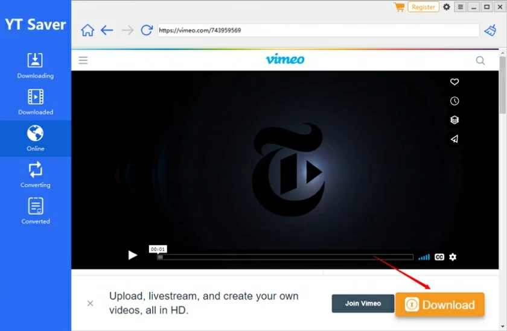Click the Join Vimeo button
The image size is (507, 331).
coord(363,303)
